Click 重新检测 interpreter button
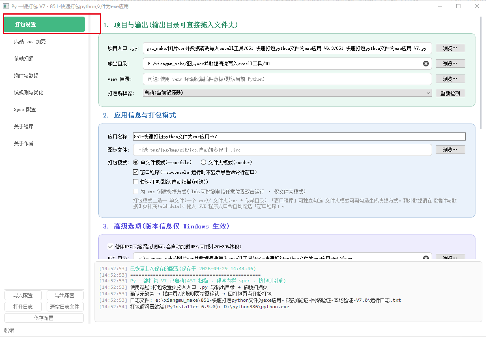The height and width of the screenshot is (337, 486). (450, 93)
